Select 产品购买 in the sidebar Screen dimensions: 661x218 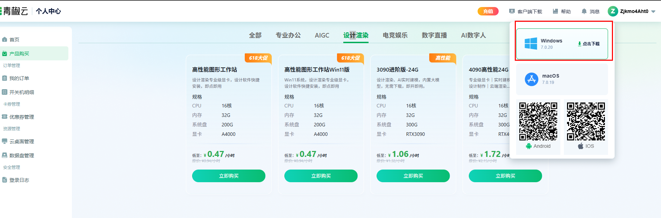(34, 53)
